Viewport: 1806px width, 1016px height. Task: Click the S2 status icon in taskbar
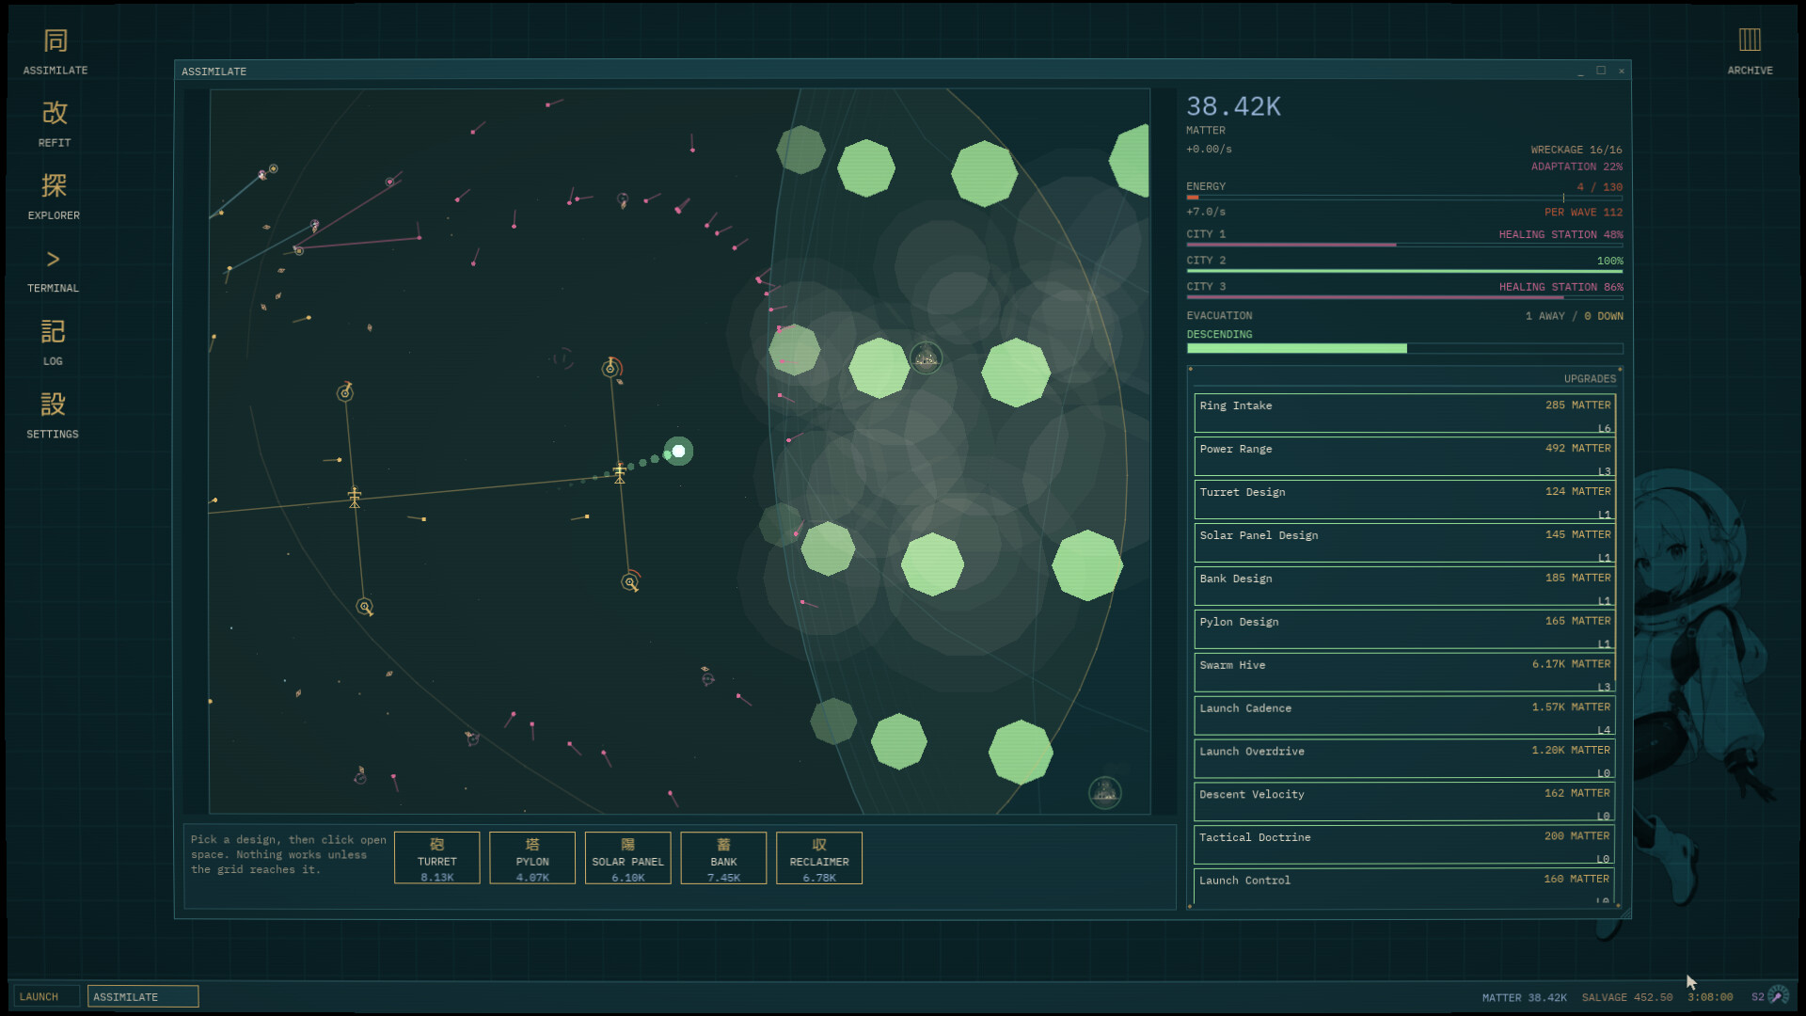point(1770,996)
